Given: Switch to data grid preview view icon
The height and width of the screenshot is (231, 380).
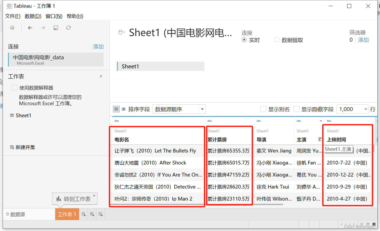Looking at the screenshot, I should pos(116,109).
